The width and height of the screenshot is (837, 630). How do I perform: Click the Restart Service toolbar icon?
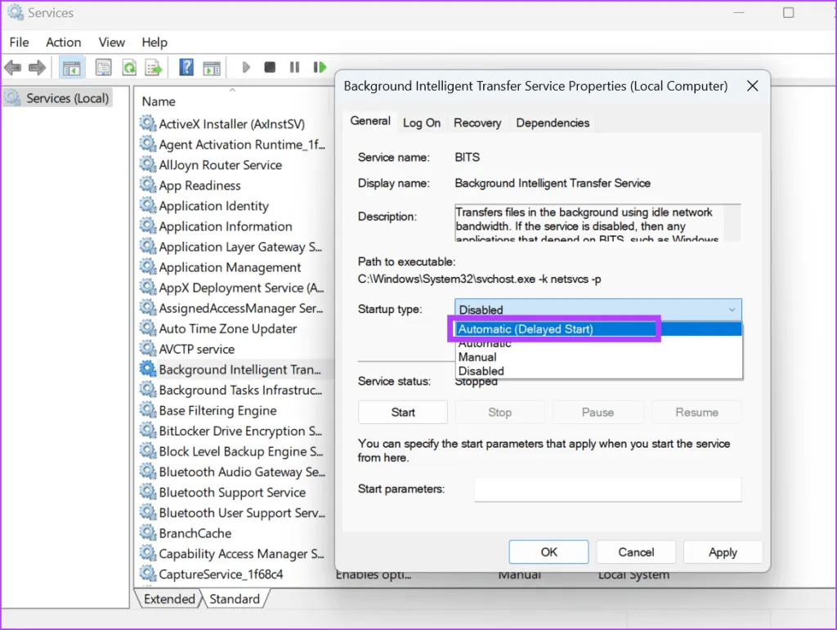320,68
